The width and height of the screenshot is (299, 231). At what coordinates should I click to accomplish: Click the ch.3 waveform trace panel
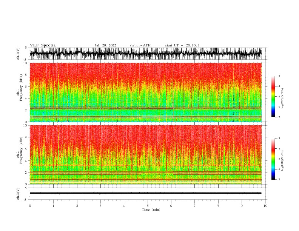tap(148, 194)
